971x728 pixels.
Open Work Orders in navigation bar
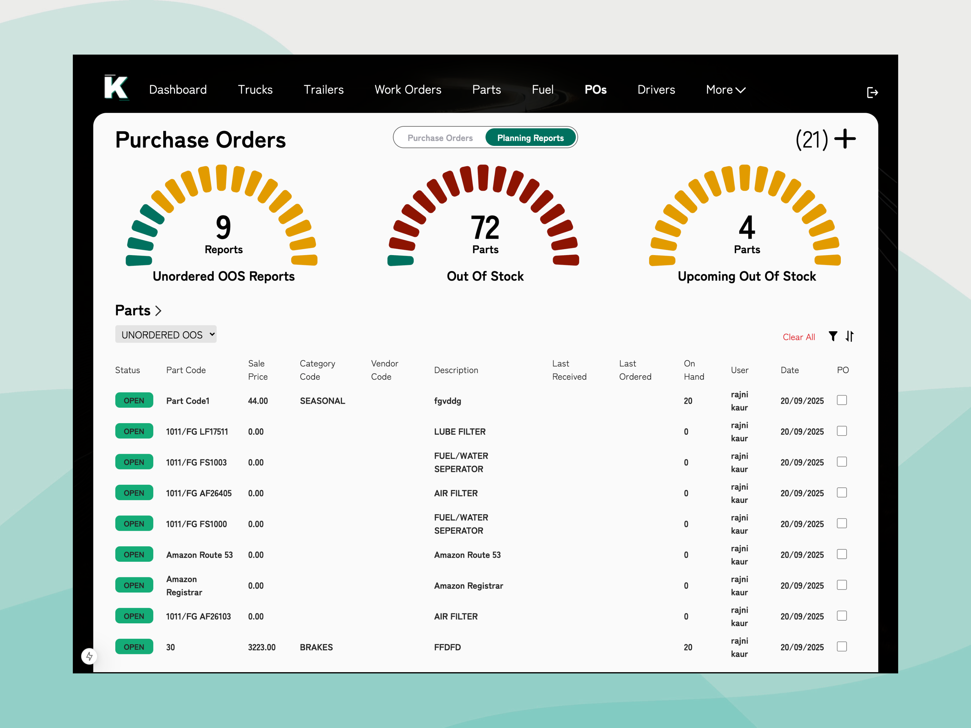pyautogui.click(x=408, y=90)
